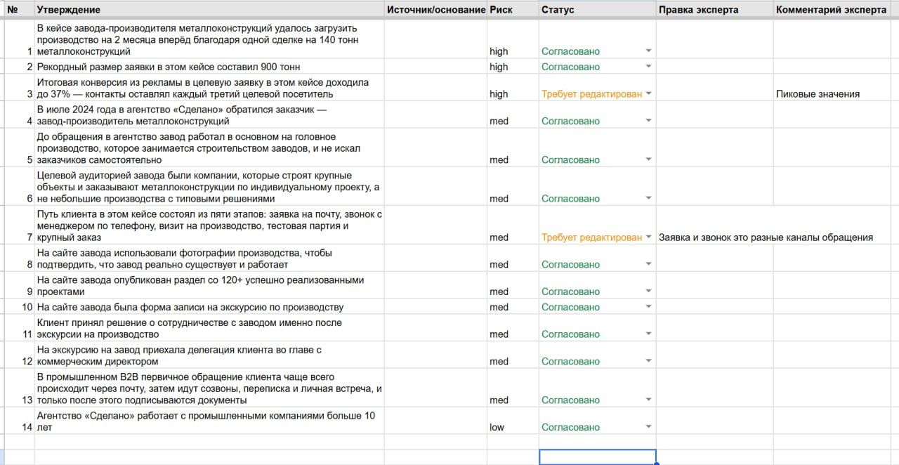Open status dropdown arrow in row 9

pos(648,292)
